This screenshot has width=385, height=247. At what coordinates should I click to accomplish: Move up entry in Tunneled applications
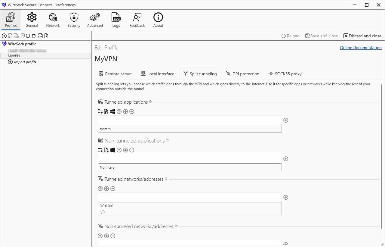click(119, 111)
